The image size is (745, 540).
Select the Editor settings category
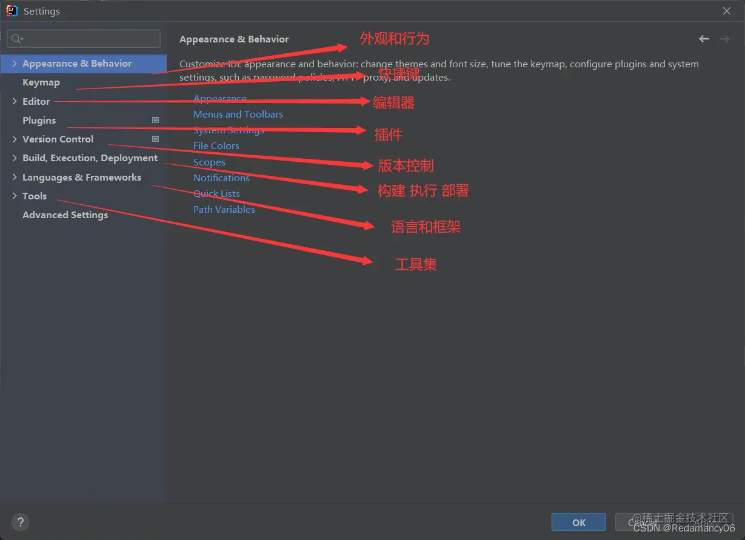tap(36, 101)
